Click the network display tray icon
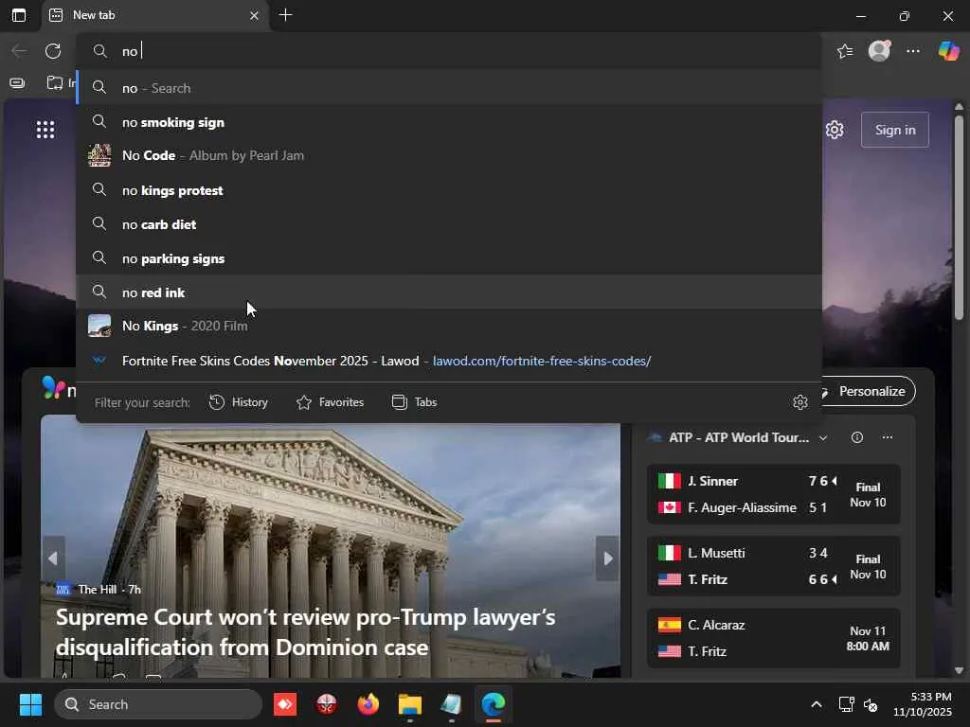Viewport: 970px width, 727px height. (846, 704)
